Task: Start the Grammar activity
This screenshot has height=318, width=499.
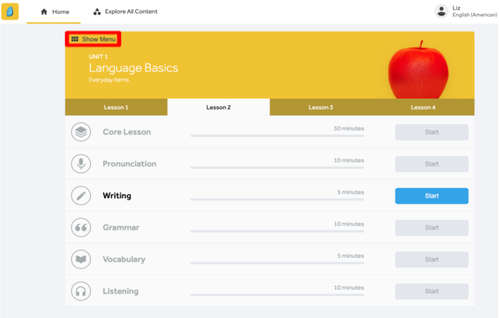Action: [x=432, y=228]
